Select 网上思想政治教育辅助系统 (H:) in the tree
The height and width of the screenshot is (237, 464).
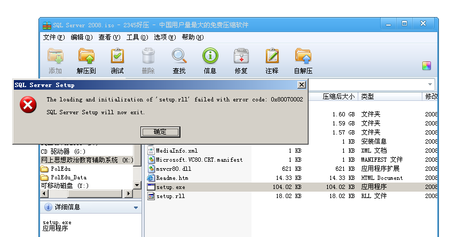[x=87, y=160]
